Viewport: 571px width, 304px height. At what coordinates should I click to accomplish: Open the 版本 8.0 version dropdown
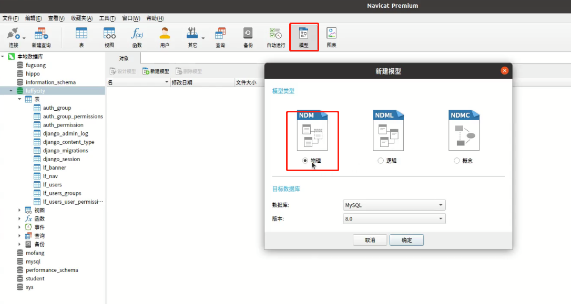click(394, 218)
